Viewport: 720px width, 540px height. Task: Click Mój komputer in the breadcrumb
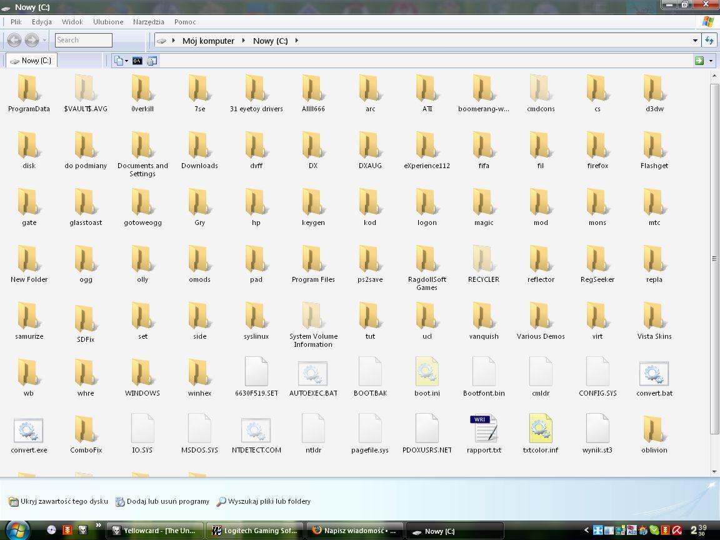tap(208, 41)
